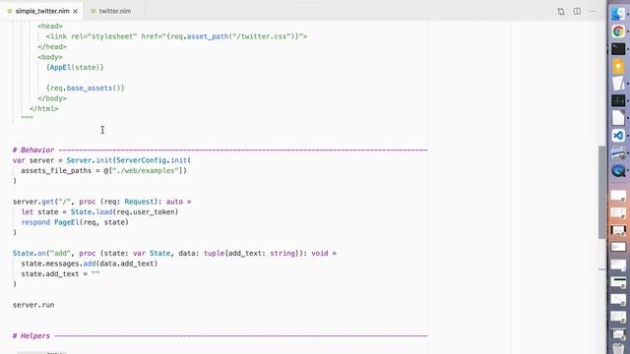
Task: Click 'base_assets' in the req call
Action: pos(90,88)
